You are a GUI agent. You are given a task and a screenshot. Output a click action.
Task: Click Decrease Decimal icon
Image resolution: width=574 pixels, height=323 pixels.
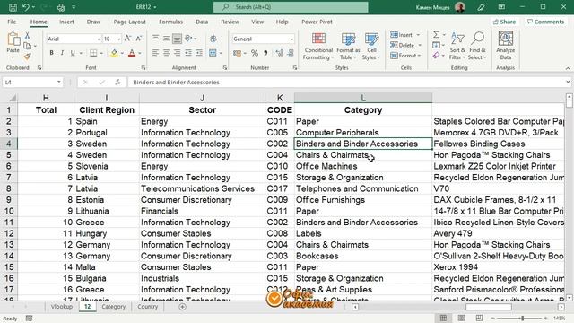291,54
